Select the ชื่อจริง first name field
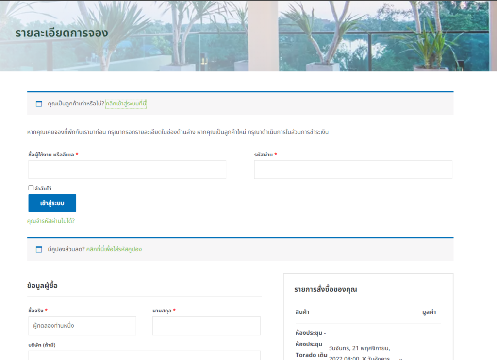497x363 pixels. [82, 326]
